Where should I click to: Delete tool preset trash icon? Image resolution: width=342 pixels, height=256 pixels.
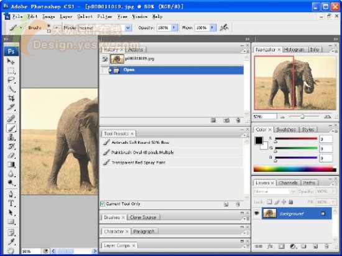(238, 204)
